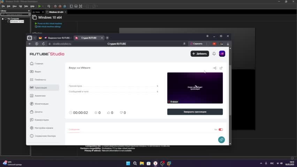This screenshot has width=297, height=167.
Task: Click the Yandex home circle icon in address bar
Action: click(37, 44)
